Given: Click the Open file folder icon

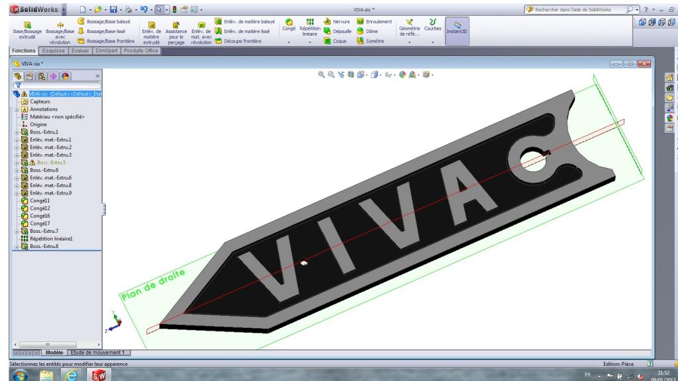Looking at the screenshot, I should pos(98,9).
